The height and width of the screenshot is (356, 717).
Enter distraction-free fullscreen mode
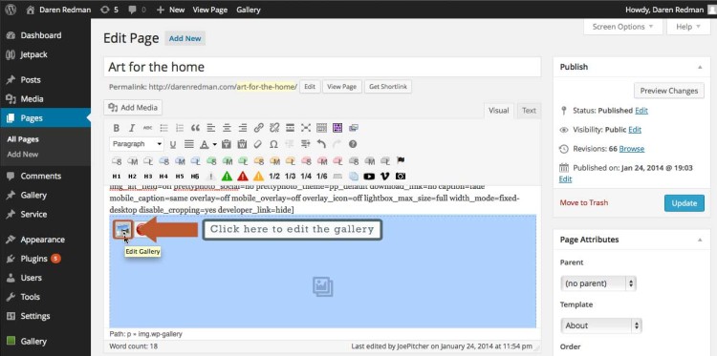(306, 128)
